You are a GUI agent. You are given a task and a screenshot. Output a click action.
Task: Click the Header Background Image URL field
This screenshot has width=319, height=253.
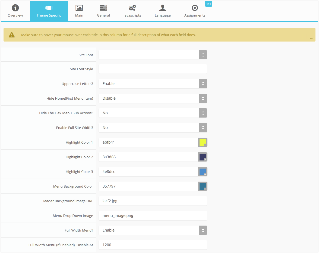click(153, 201)
